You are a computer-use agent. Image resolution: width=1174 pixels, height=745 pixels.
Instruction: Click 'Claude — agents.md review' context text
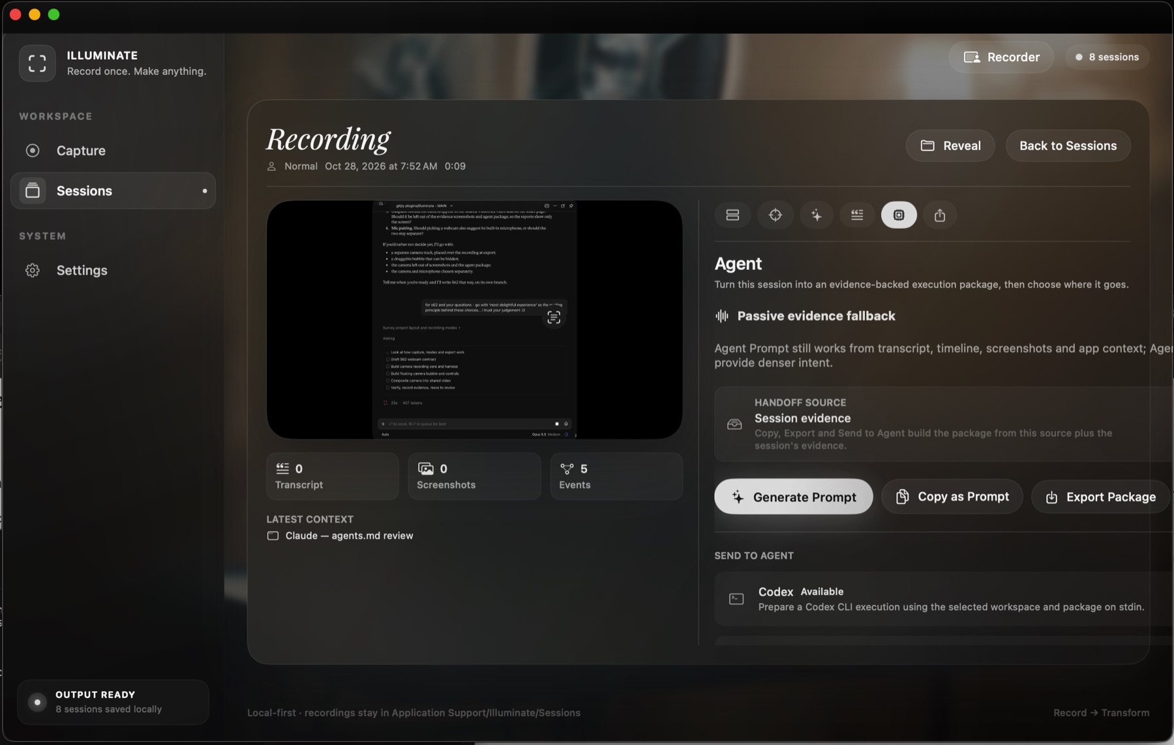tap(349, 536)
